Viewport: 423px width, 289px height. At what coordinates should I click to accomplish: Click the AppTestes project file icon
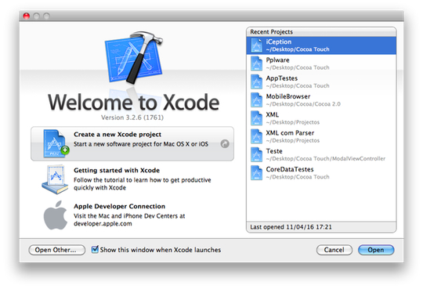point(256,81)
